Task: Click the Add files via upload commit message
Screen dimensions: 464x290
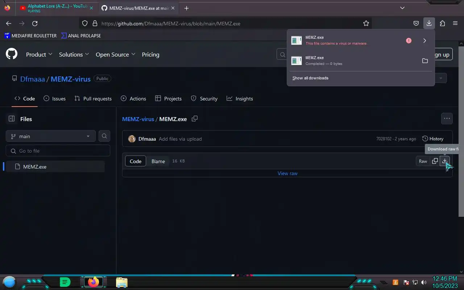Action: (180, 139)
